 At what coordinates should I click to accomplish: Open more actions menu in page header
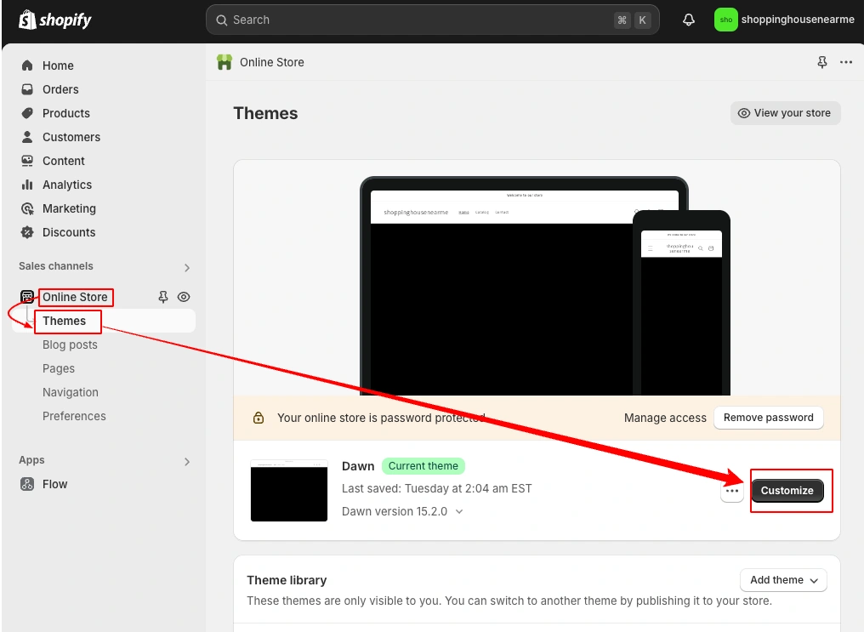845,62
